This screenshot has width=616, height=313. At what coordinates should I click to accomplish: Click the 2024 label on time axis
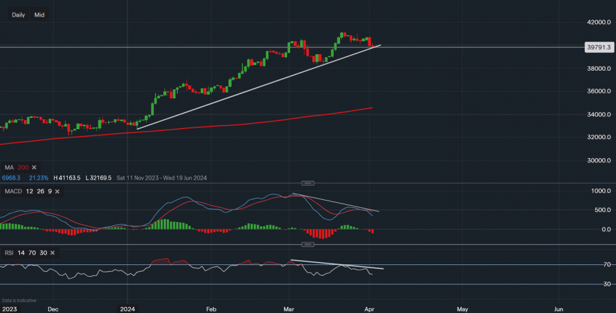(x=128, y=308)
